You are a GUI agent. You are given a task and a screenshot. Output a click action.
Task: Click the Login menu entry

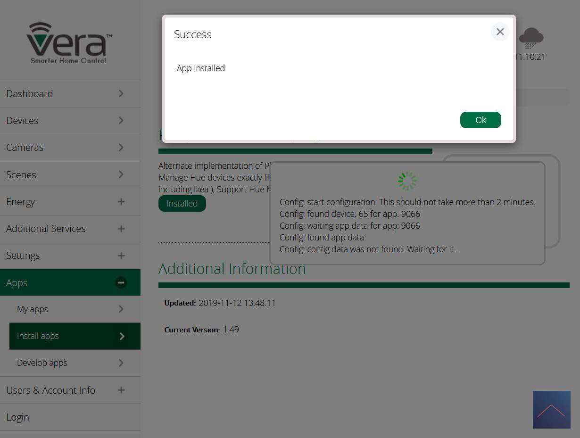point(17,417)
